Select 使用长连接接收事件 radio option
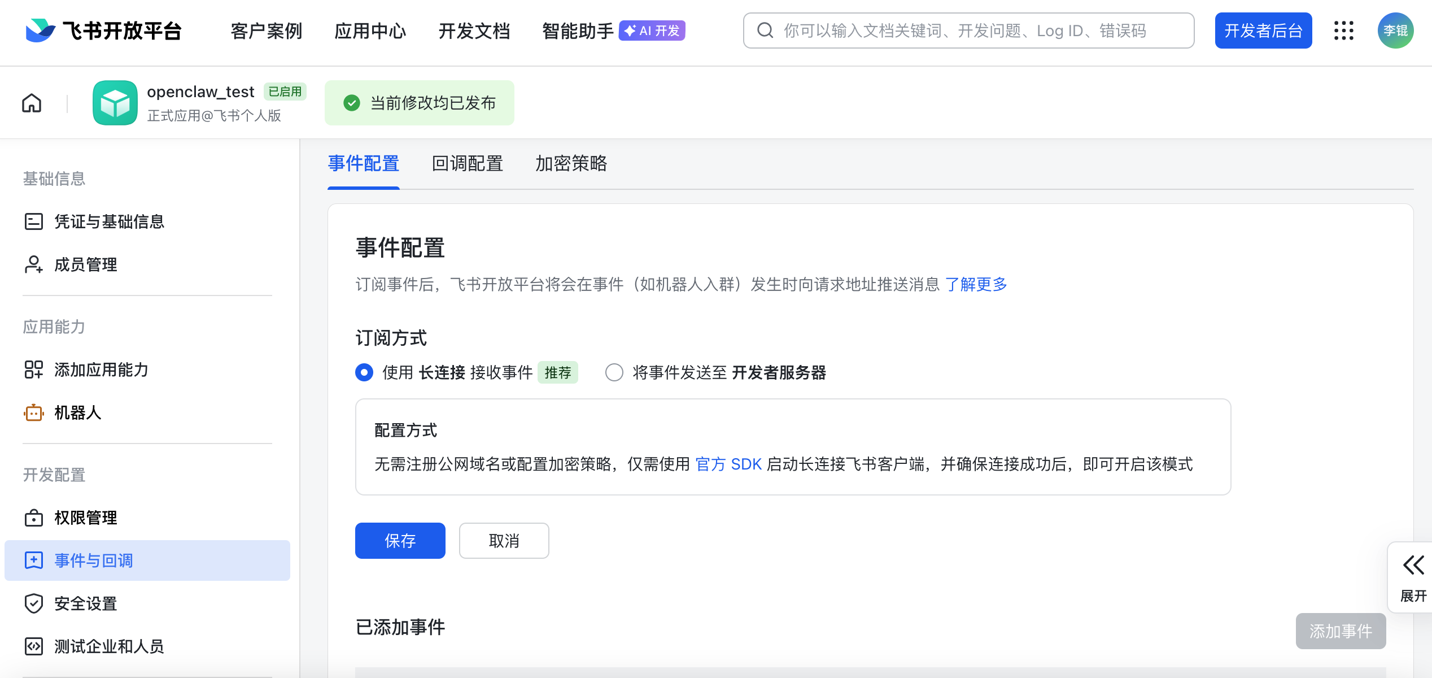This screenshot has width=1432, height=678. point(365,372)
